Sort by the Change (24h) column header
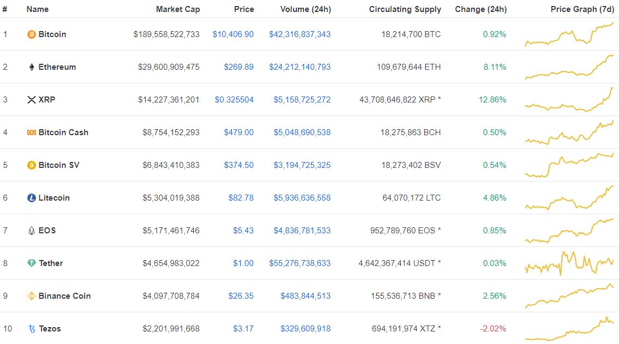This screenshot has width=619, height=344. pyautogui.click(x=481, y=9)
